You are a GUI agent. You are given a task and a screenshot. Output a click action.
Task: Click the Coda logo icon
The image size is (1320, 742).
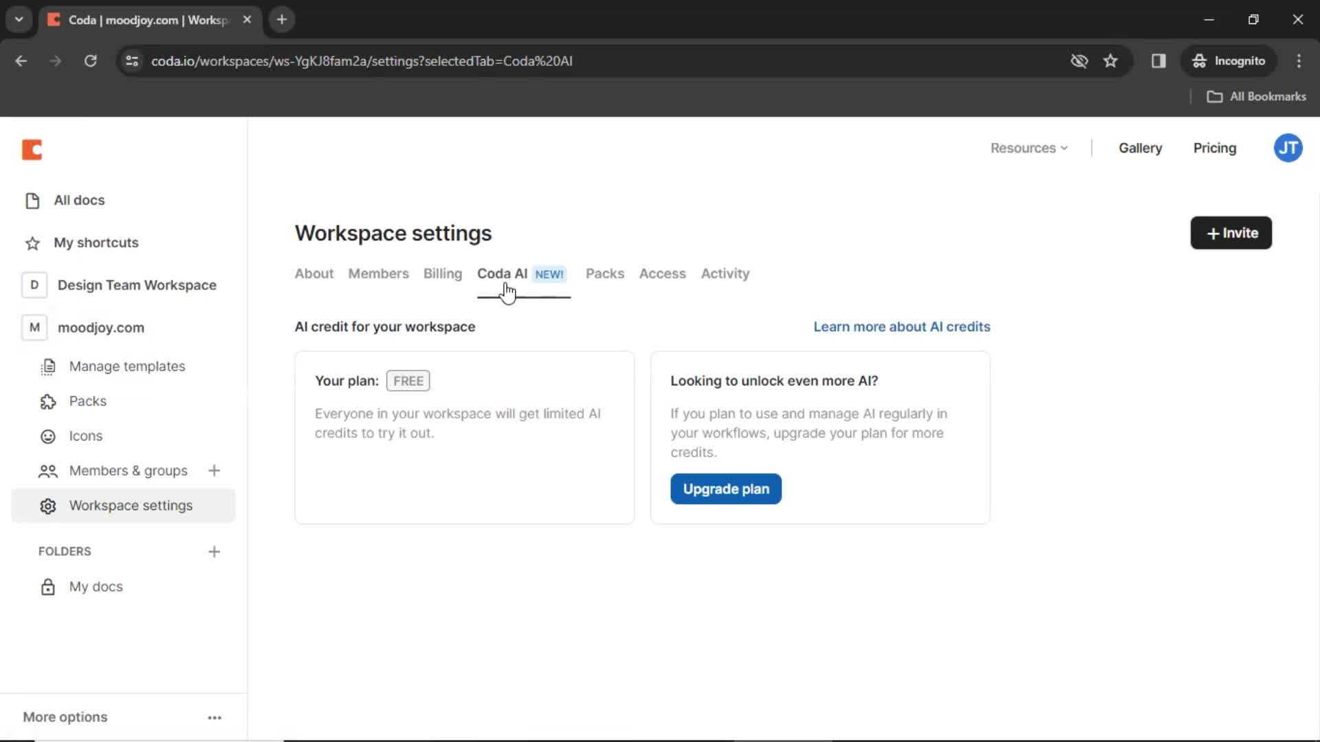[32, 149]
